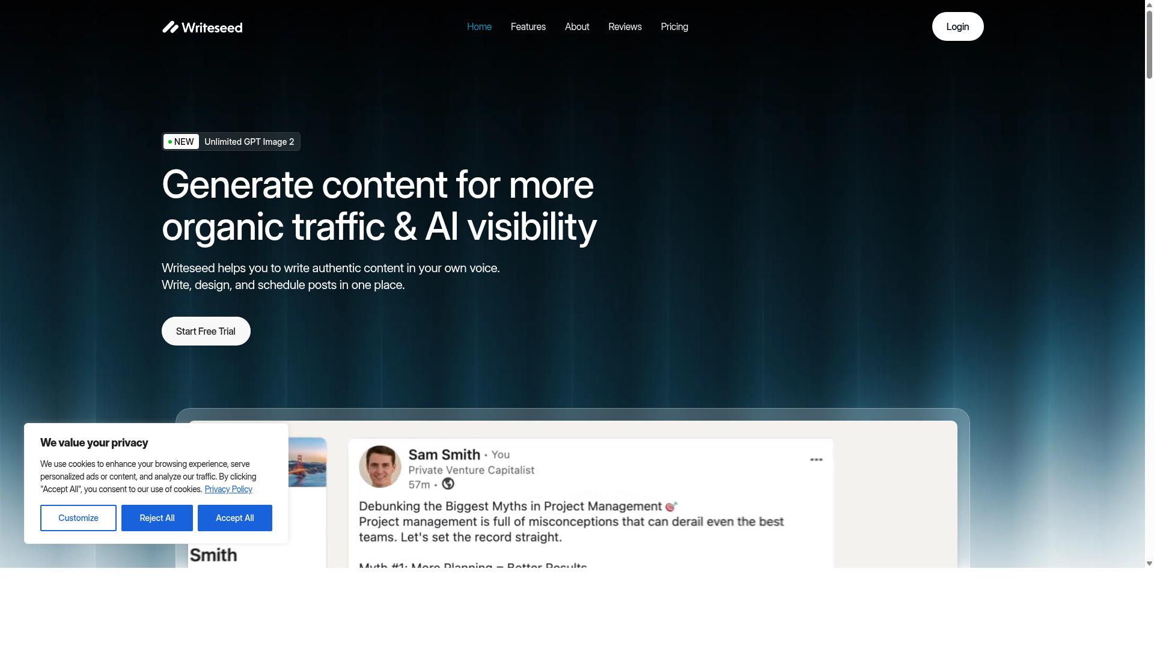The image size is (1154, 649).
Task: Go to the Features section
Action: (x=528, y=26)
